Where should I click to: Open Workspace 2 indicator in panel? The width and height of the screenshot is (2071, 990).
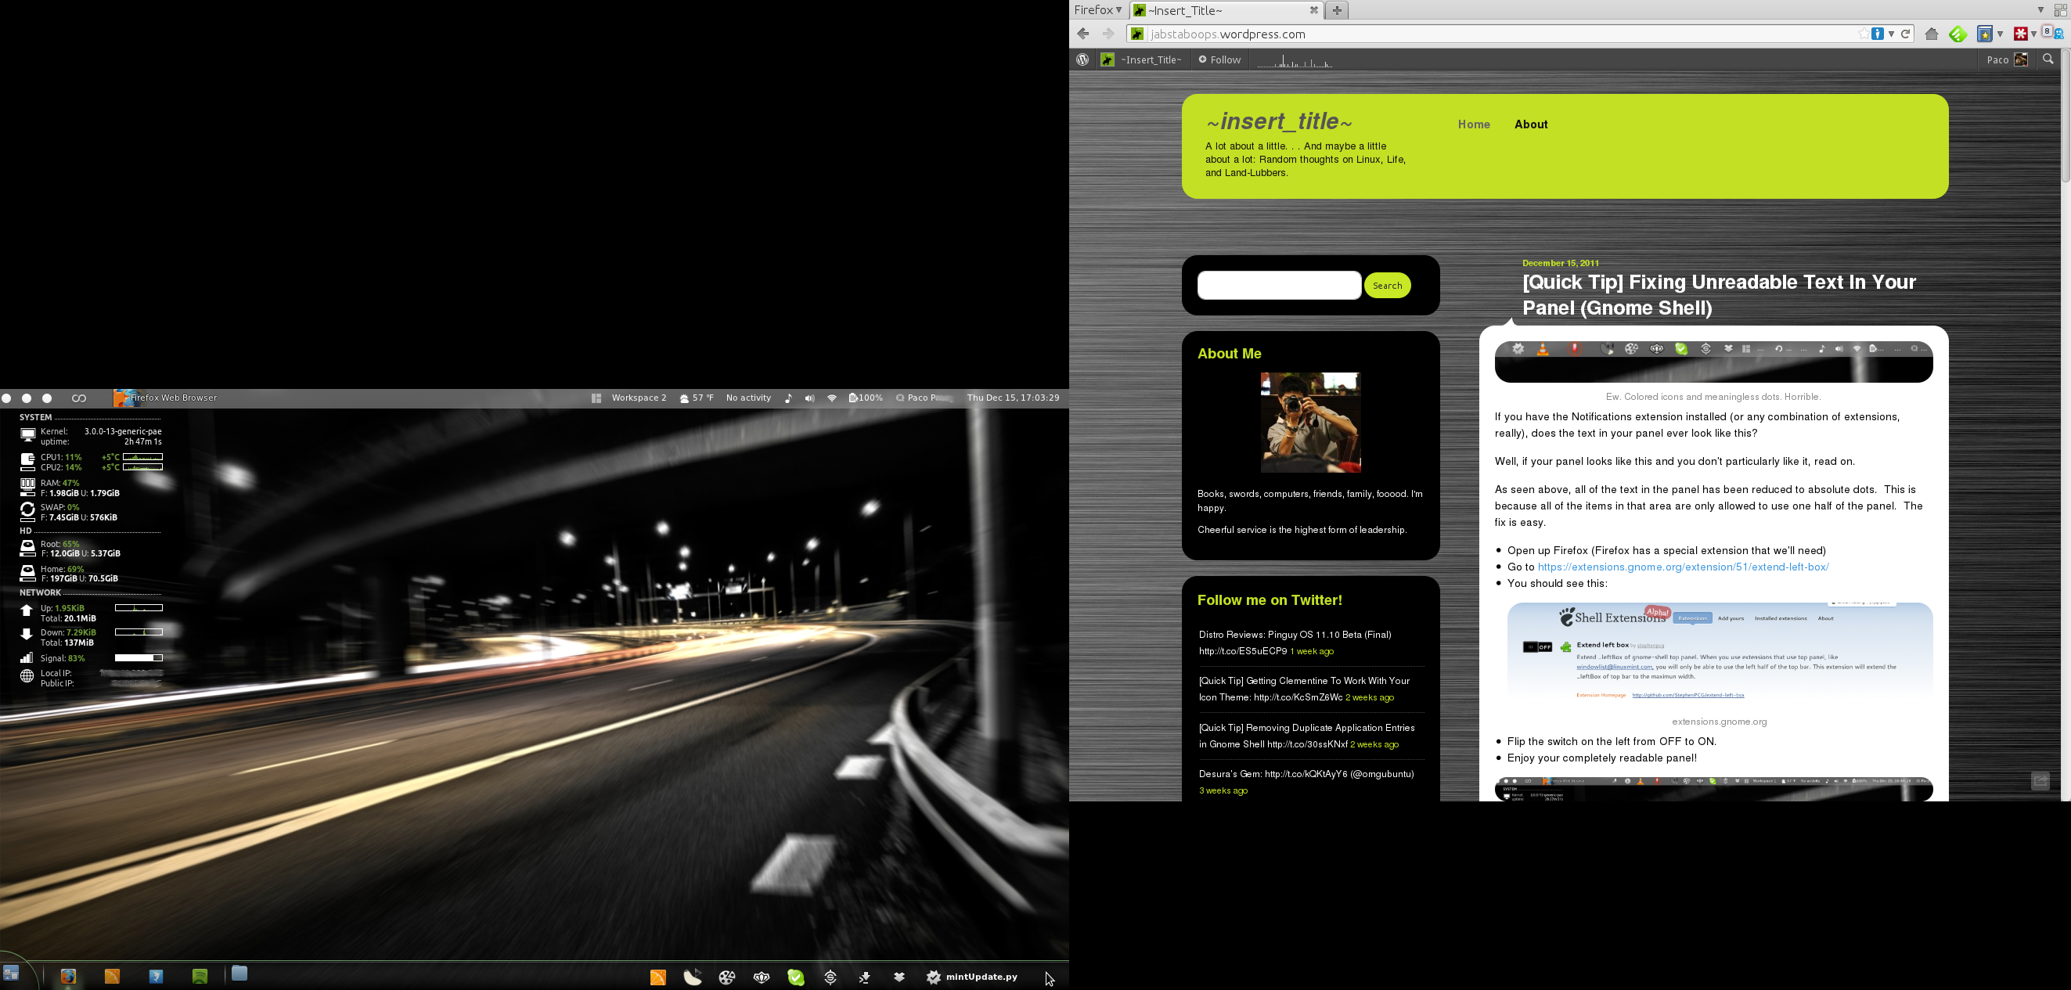pyautogui.click(x=639, y=398)
